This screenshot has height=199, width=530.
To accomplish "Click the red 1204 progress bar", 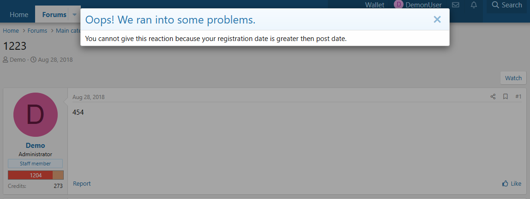I will click(x=30, y=175).
